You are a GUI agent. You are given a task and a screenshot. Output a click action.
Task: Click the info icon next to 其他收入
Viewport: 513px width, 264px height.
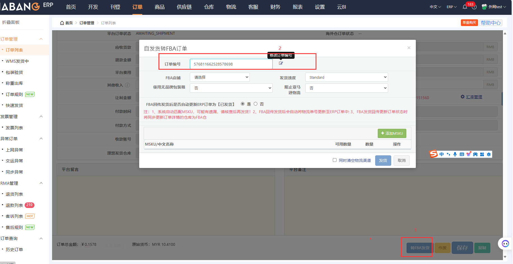tap(127, 85)
